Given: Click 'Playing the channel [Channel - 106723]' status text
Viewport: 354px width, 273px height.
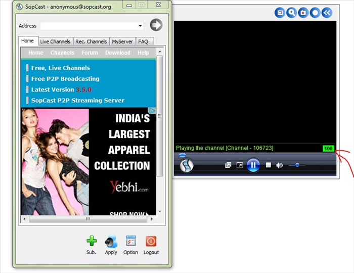Looking at the screenshot, I should click(x=225, y=148).
